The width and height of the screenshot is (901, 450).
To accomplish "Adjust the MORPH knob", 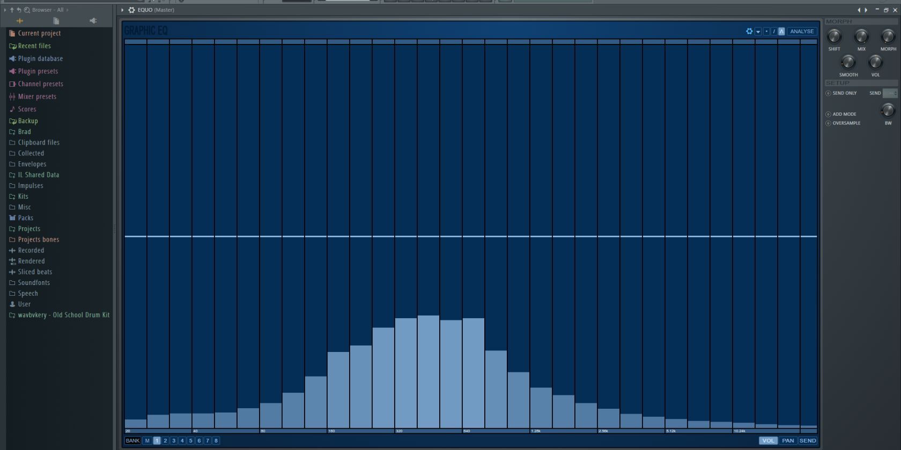I will coord(888,36).
